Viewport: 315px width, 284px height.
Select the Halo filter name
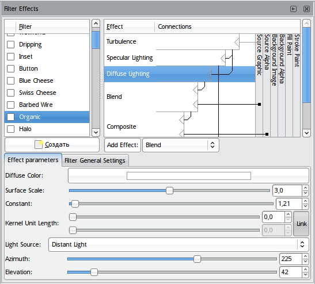[x=25, y=129]
